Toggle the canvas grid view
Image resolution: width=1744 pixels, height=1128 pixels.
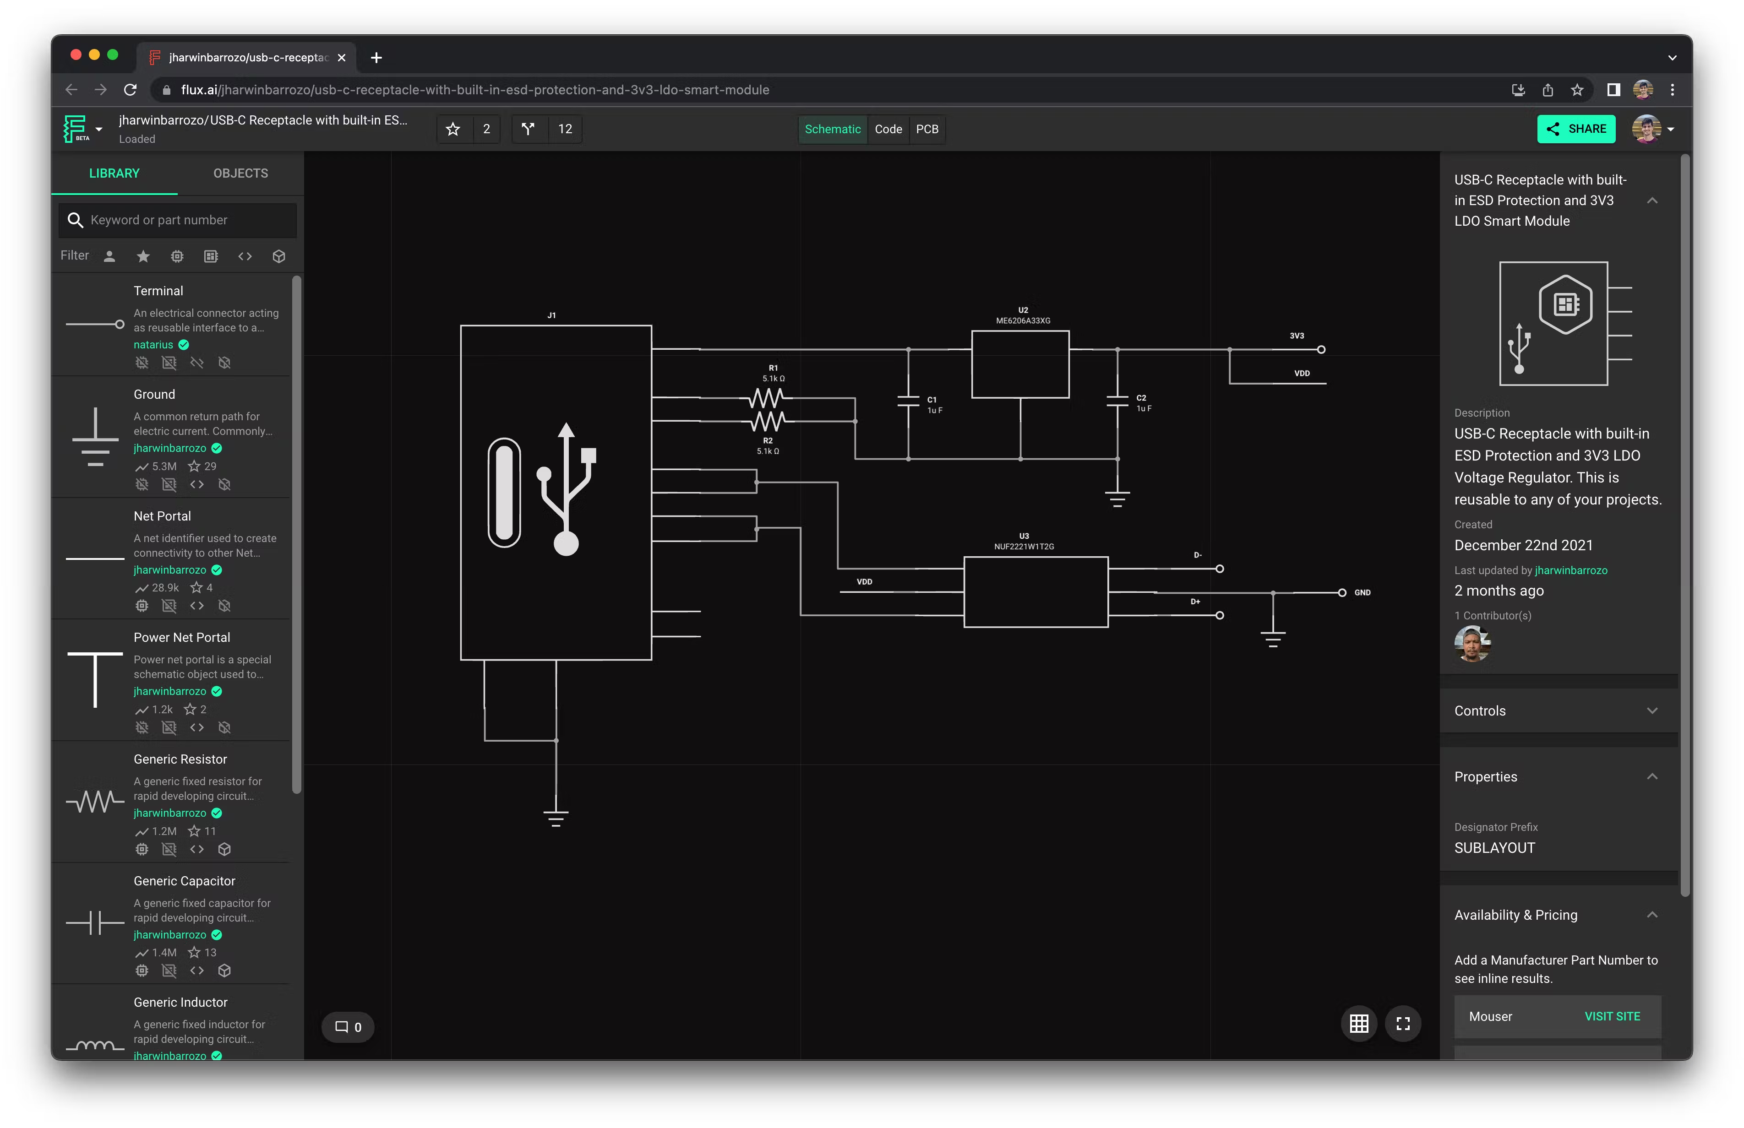click(1358, 1023)
